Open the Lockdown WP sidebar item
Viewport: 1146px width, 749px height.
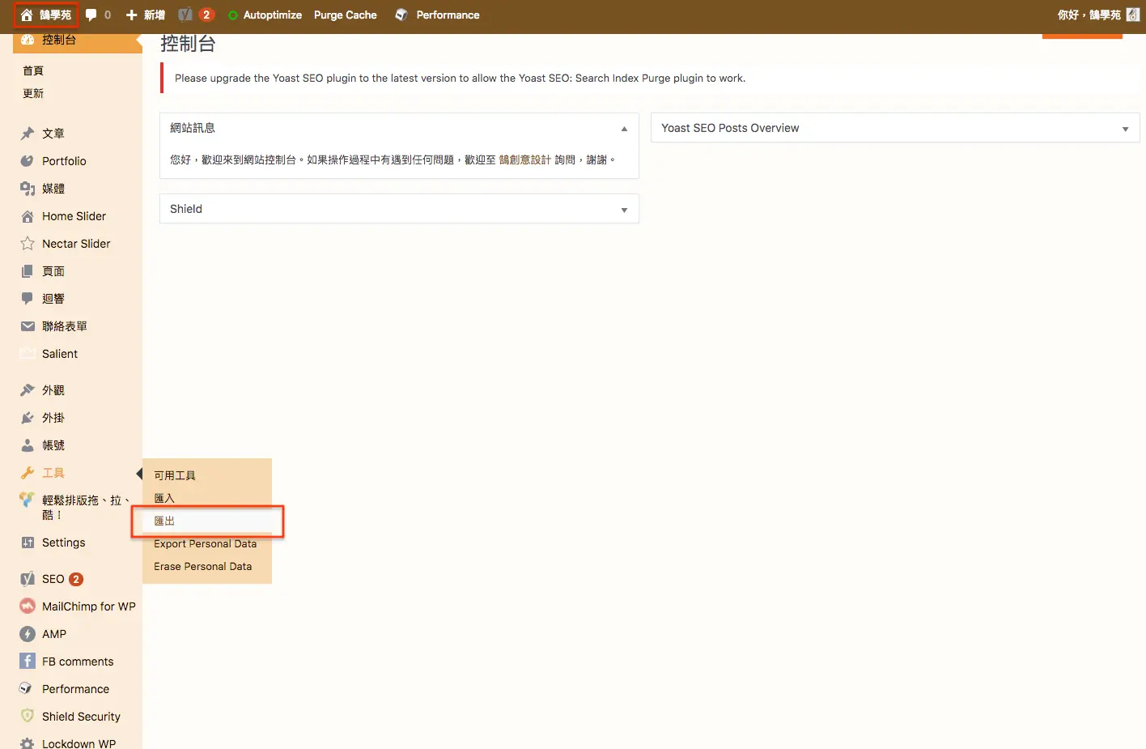[78, 743]
